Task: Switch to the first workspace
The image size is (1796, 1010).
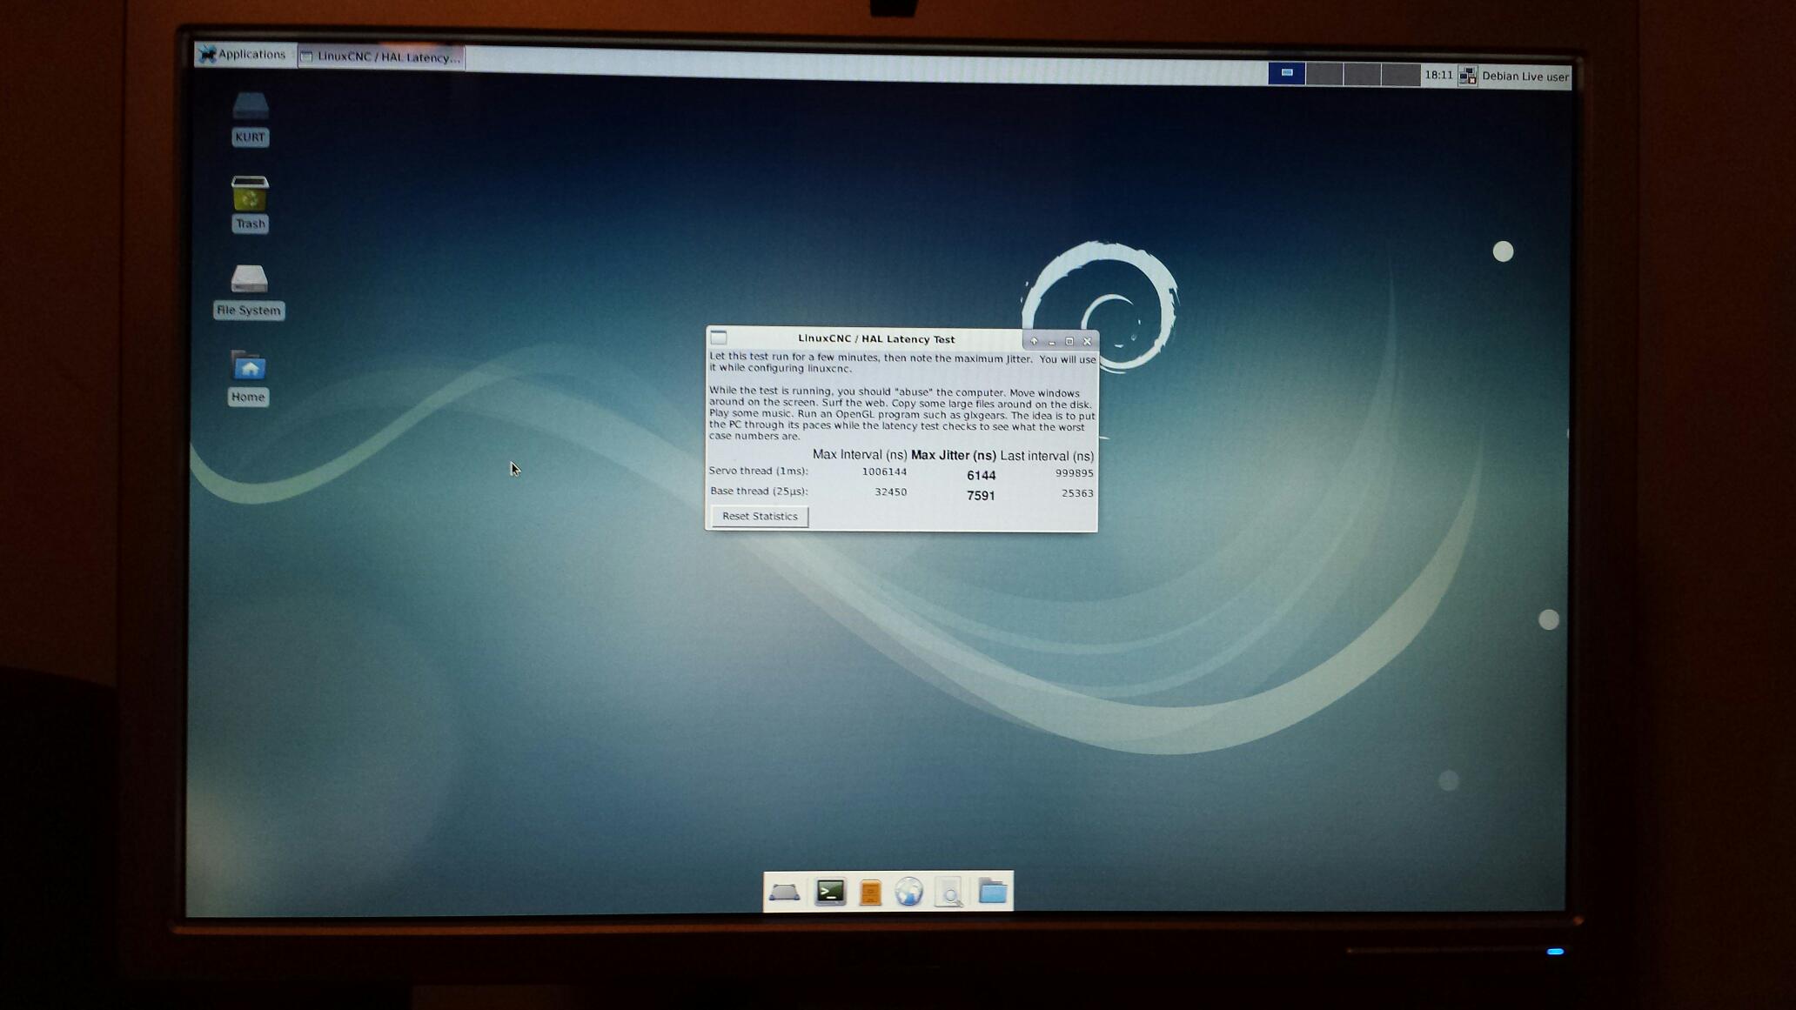Action: 1286,73
